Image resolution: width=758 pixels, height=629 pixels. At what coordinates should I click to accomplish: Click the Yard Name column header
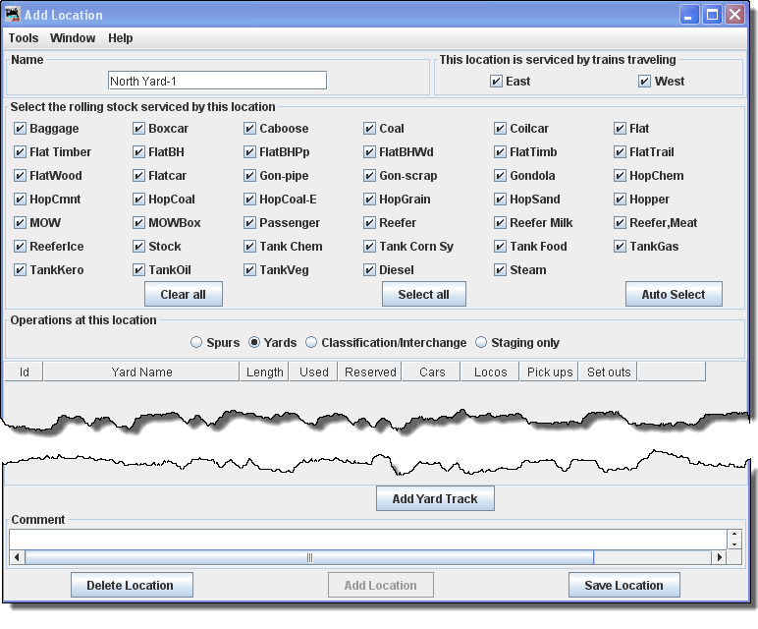(141, 372)
